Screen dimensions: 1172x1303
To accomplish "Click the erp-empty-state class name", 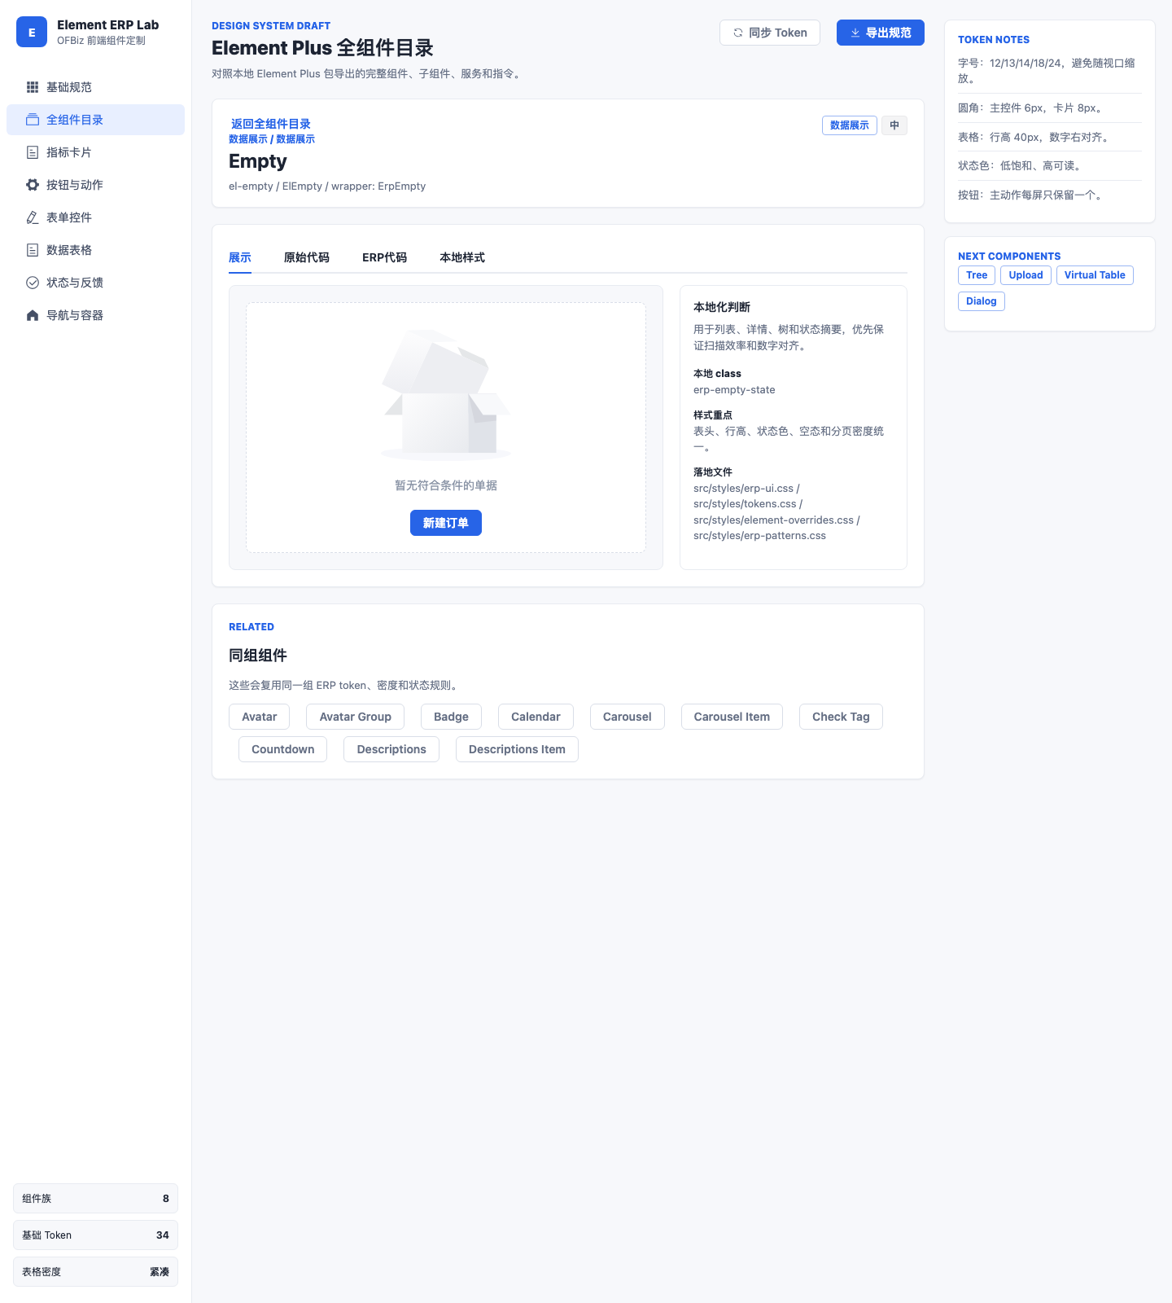I will pos(734,390).
